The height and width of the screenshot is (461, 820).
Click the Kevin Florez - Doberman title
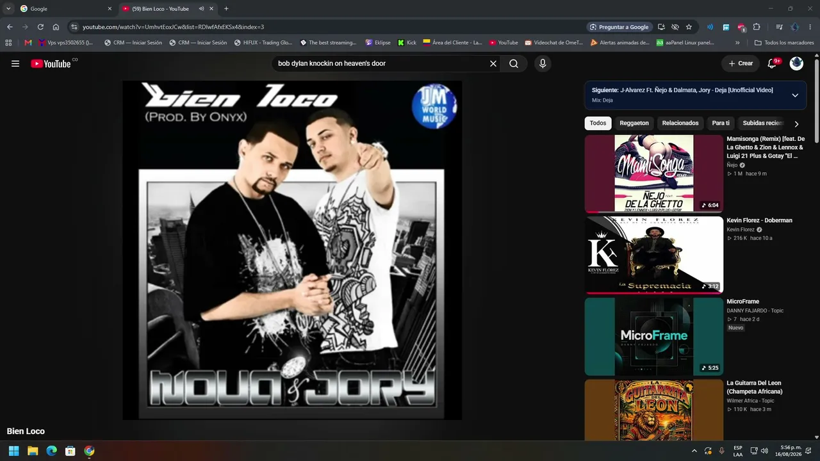pyautogui.click(x=759, y=220)
